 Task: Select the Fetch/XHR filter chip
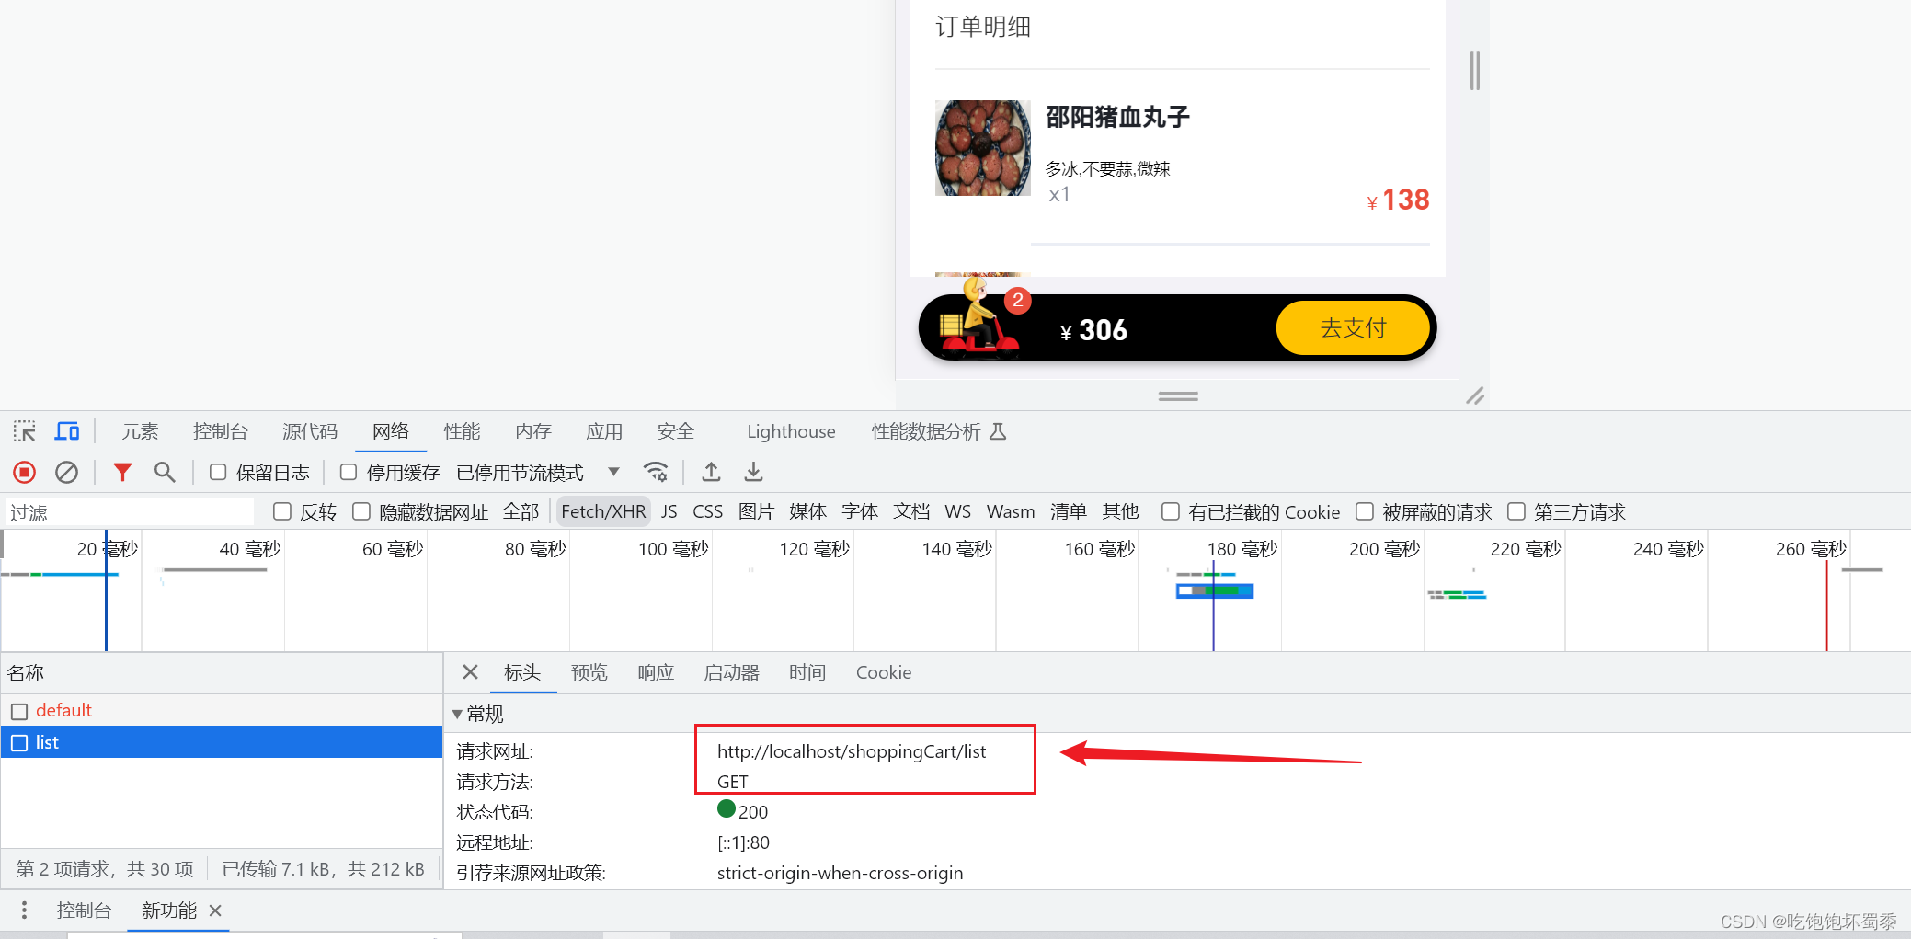pyautogui.click(x=602, y=511)
